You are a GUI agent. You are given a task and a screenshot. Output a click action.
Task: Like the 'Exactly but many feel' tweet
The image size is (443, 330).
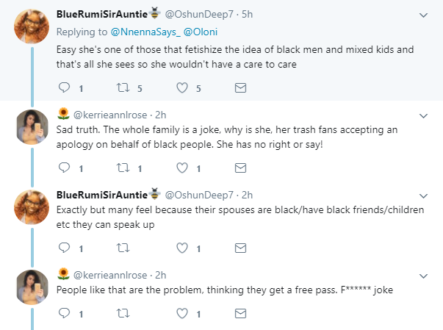coord(182,248)
